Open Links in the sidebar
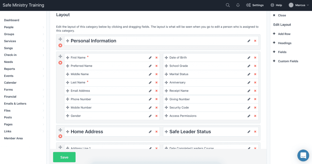The height and width of the screenshot is (164, 312). pyautogui.click(x=8, y=131)
